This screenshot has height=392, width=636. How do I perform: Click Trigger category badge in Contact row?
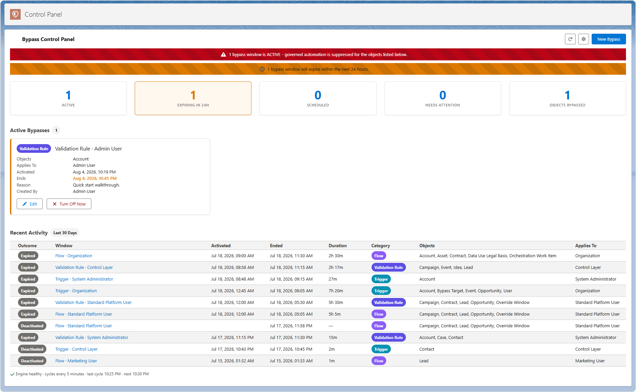[381, 349]
